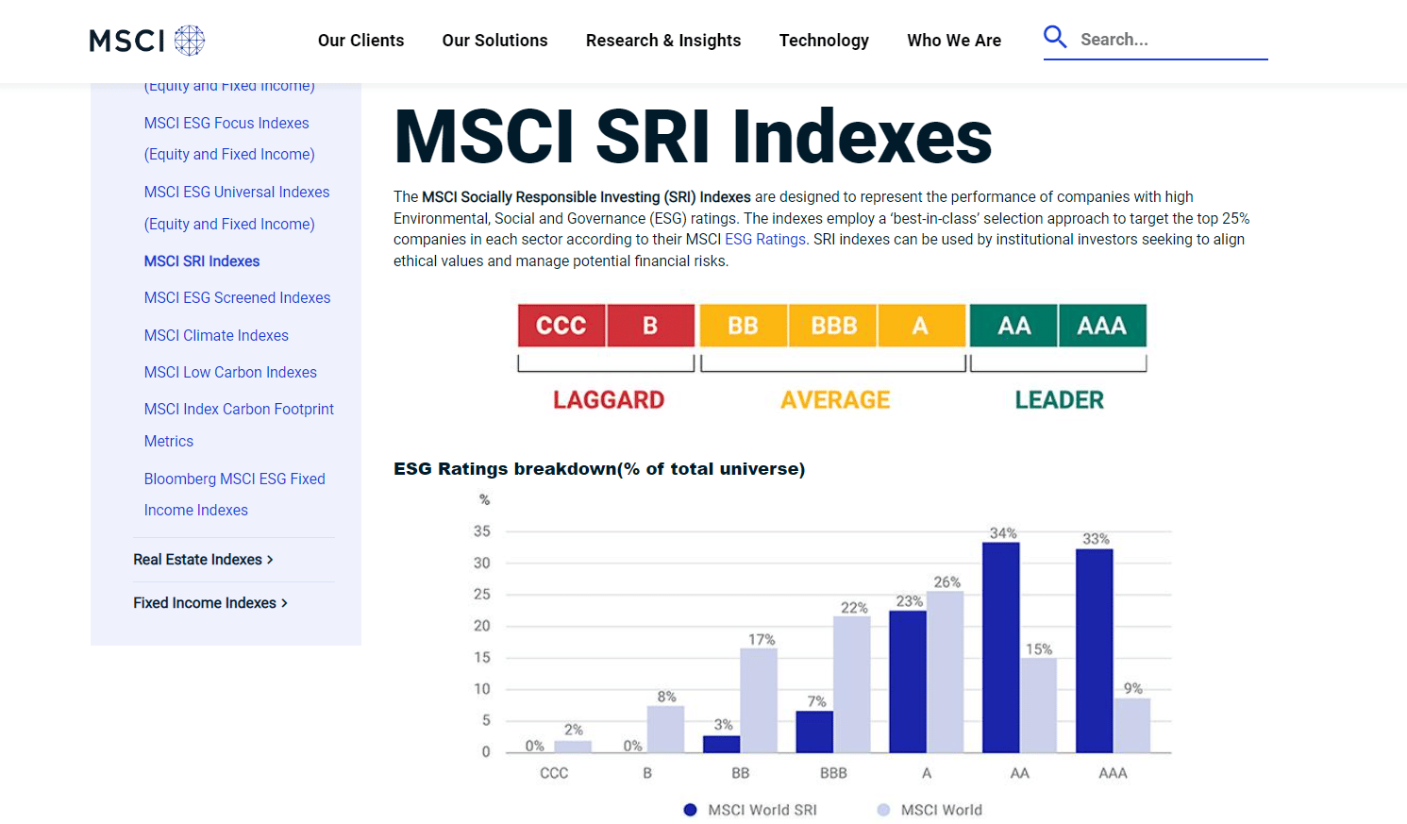The width and height of the screenshot is (1407, 824).
Task: Click the 17% light BB bar
Action: point(759,700)
